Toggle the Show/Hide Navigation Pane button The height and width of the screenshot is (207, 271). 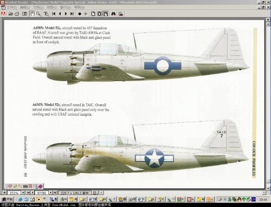click(24, 14)
